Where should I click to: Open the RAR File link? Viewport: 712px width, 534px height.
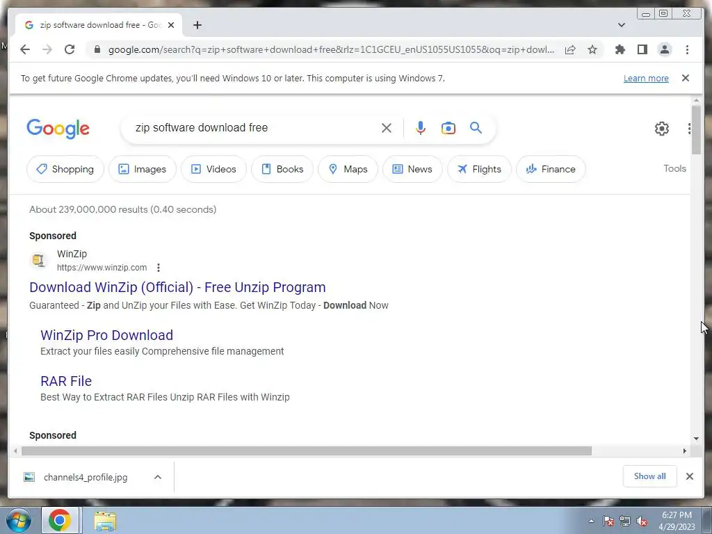pyautogui.click(x=66, y=381)
